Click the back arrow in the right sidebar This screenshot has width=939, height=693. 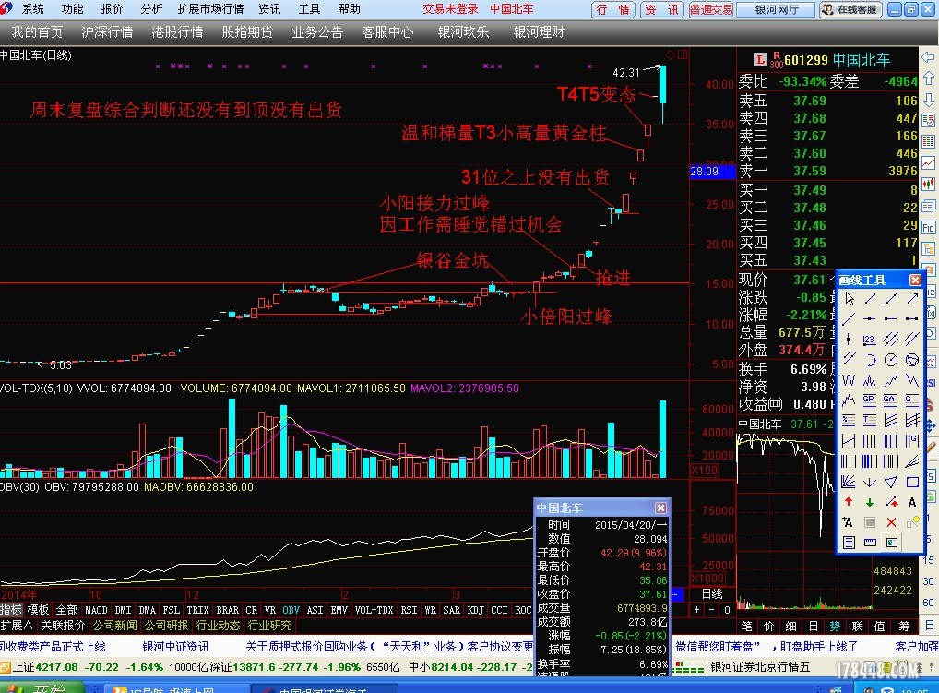coord(929,57)
